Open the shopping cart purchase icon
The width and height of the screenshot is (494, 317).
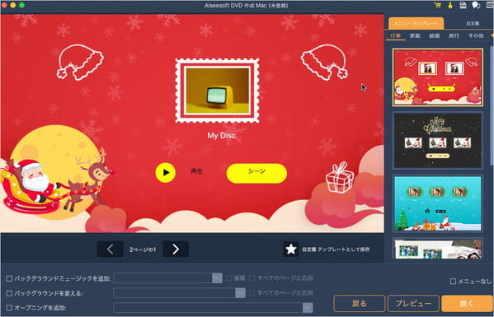pyautogui.click(x=437, y=5)
